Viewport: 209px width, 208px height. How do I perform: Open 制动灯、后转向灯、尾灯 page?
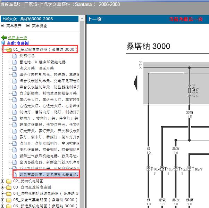(x=49, y=112)
